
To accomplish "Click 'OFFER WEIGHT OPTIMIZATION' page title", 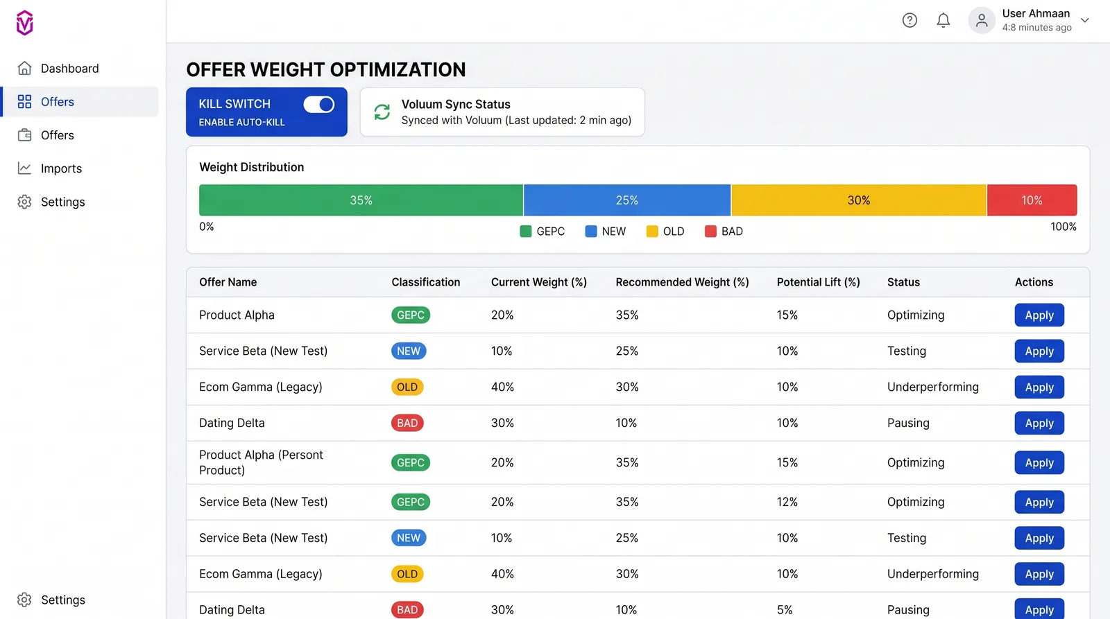I will click(326, 69).
